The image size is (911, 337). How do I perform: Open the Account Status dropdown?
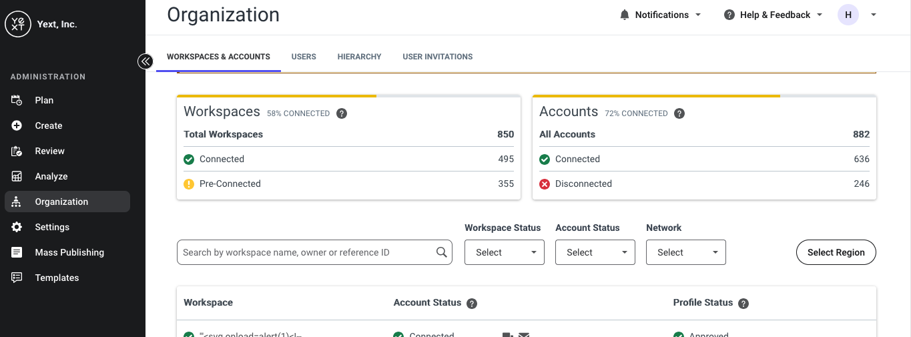click(x=595, y=252)
